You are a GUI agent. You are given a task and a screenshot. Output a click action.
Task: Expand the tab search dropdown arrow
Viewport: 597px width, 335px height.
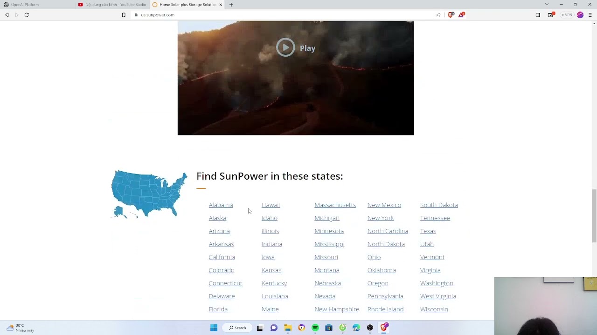[547, 5]
